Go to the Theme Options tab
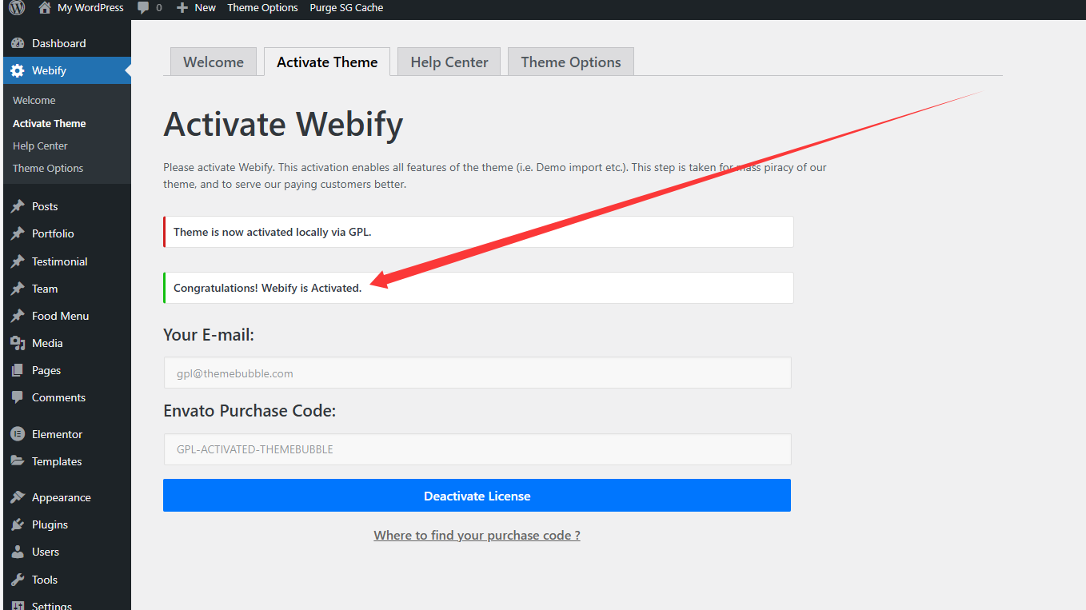The image size is (1086, 610). tap(571, 62)
